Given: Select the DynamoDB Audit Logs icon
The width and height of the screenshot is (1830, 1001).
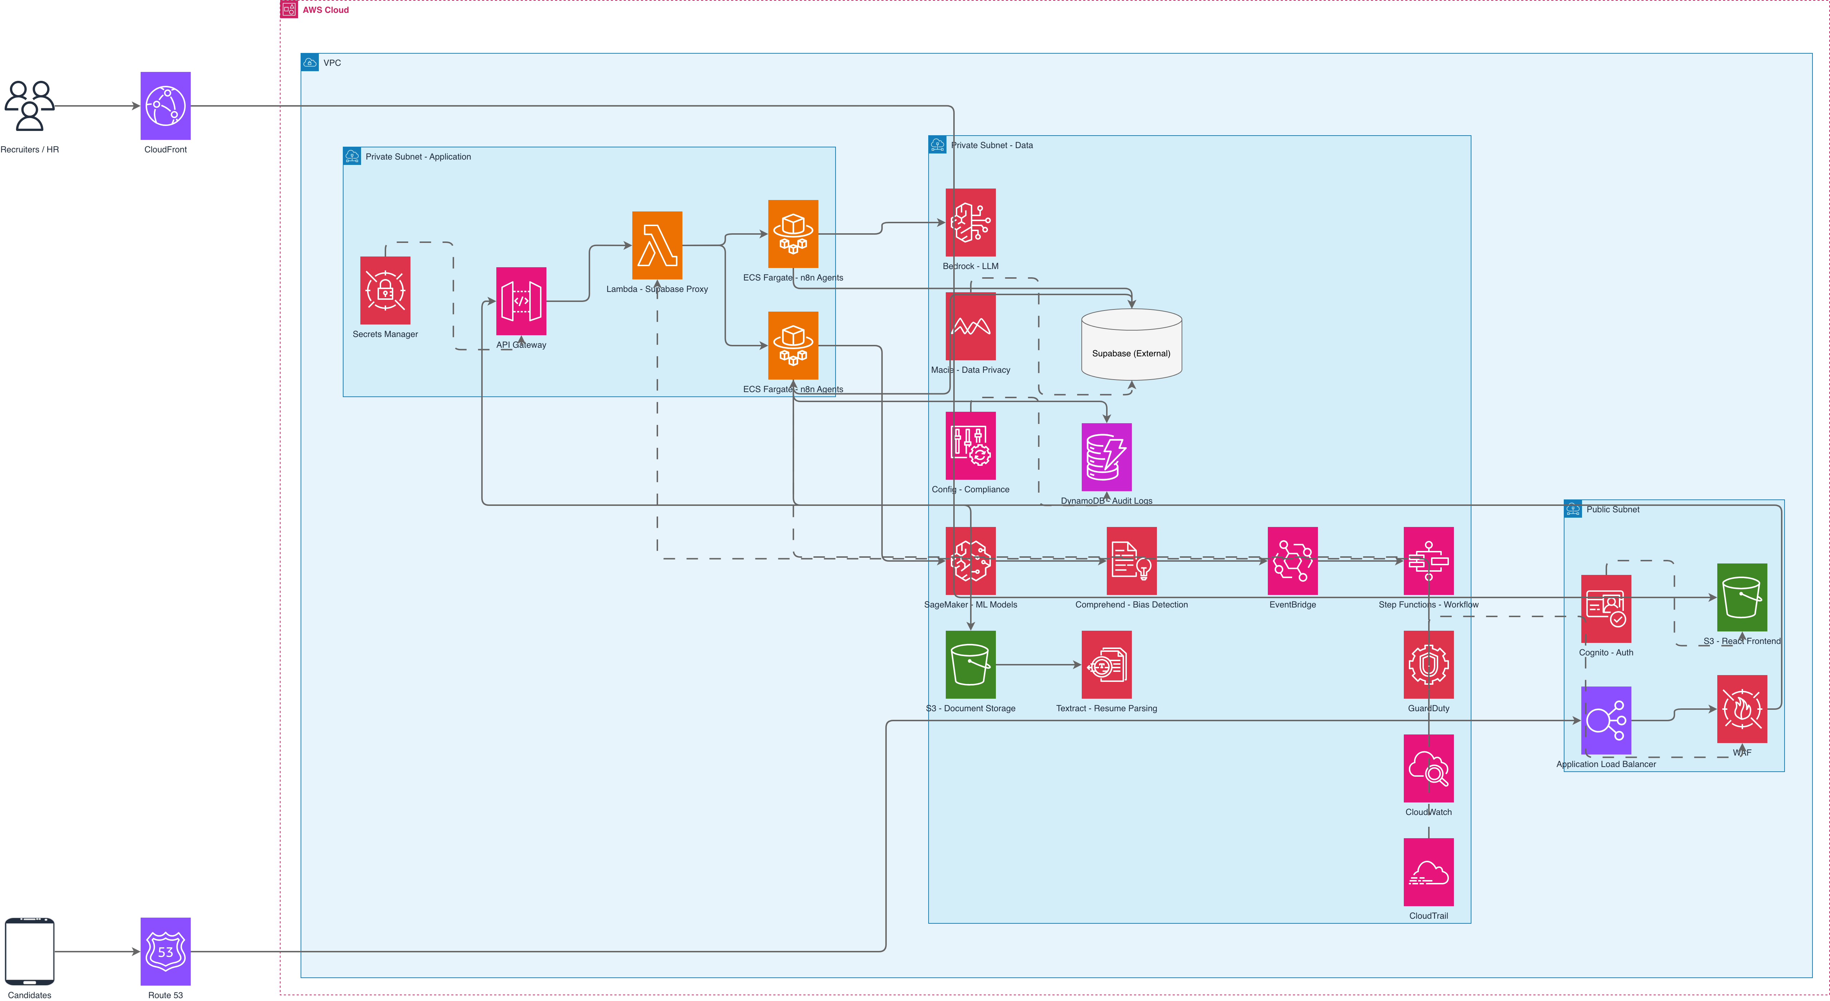Looking at the screenshot, I should tap(1106, 457).
